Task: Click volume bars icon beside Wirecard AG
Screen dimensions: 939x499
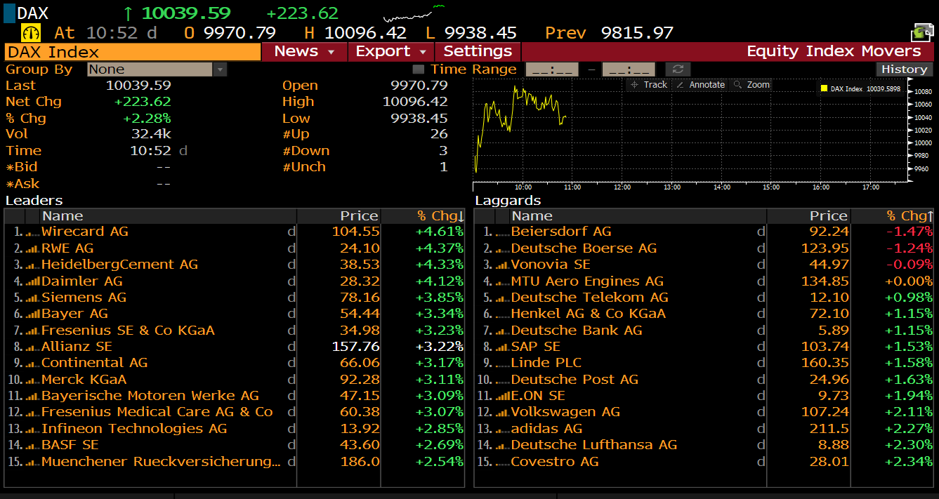Action: pos(32,232)
